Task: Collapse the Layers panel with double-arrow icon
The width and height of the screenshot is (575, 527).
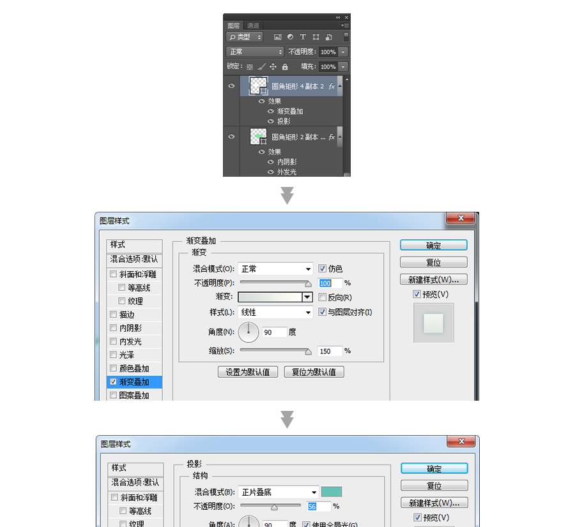Action: click(338, 18)
